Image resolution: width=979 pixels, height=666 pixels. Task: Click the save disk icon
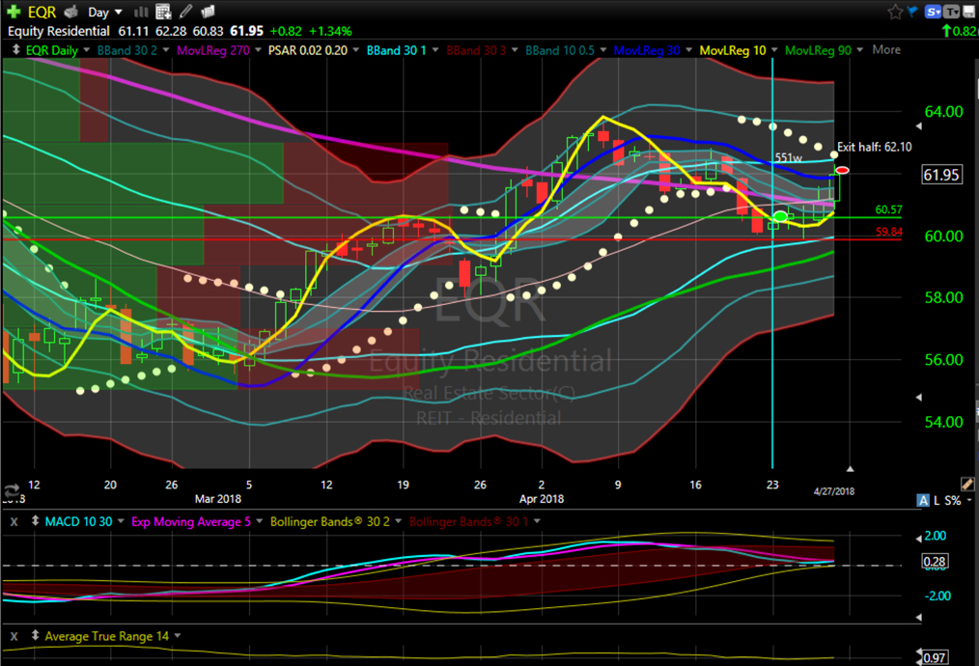click(x=970, y=12)
